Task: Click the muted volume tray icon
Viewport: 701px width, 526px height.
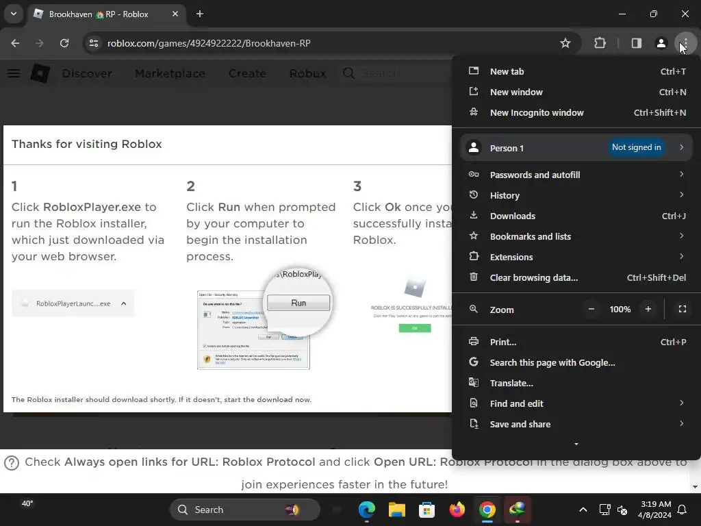Action: tap(622, 510)
